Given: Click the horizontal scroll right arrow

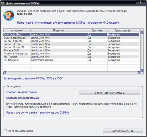Looking at the screenshot, I should pos(139,73).
